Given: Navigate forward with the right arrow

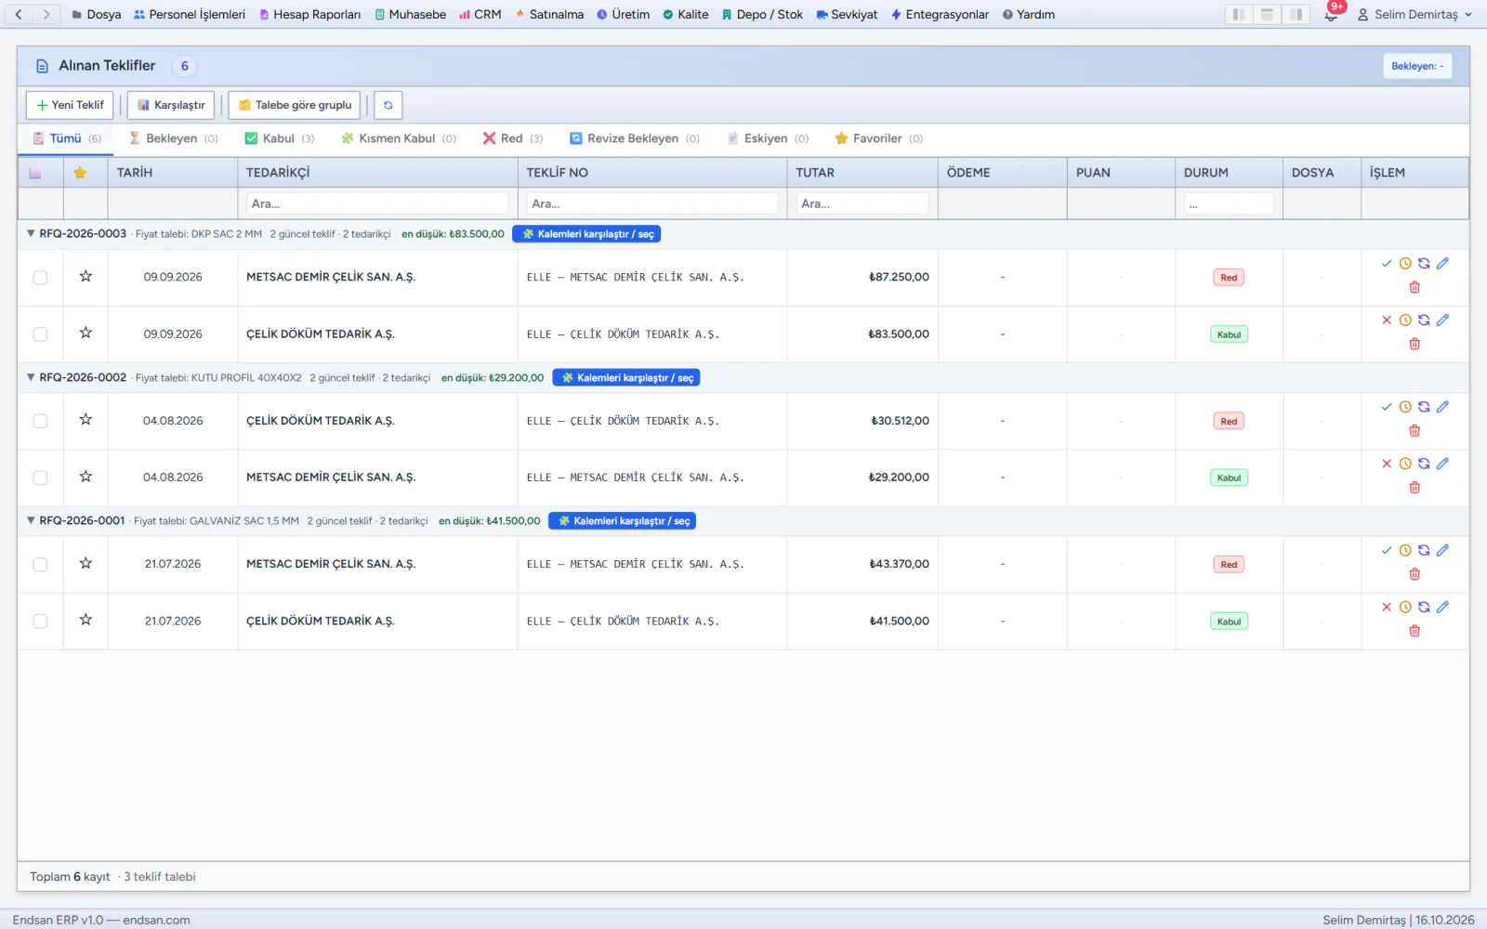Looking at the screenshot, I should pos(46,14).
